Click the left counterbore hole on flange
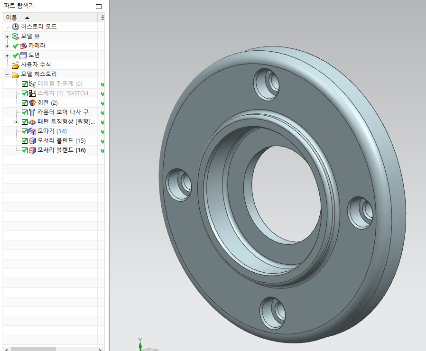426x351 pixels. pyautogui.click(x=178, y=185)
